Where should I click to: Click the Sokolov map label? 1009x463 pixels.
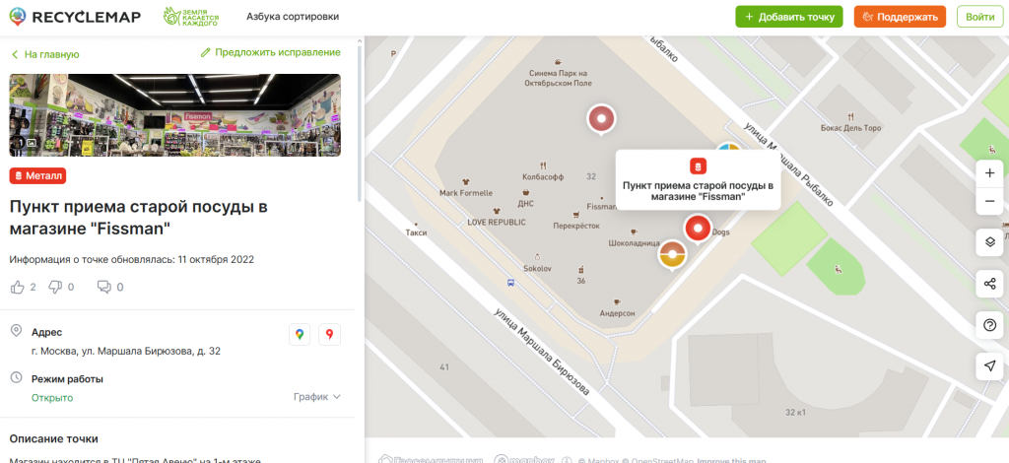(x=537, y=268)
